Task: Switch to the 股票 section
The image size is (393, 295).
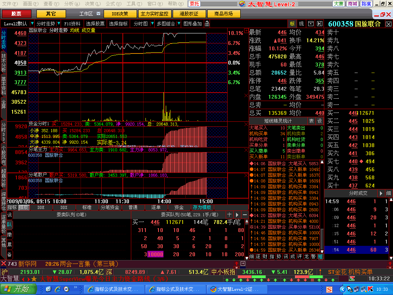Action: click(x=17, y=14)
